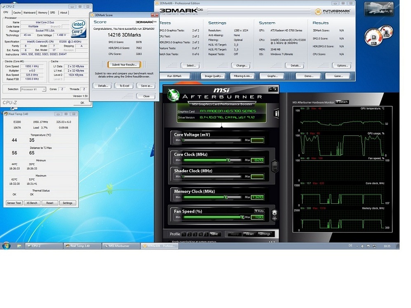
Task: Click the Windows Start orb
Action: (6, 246)
